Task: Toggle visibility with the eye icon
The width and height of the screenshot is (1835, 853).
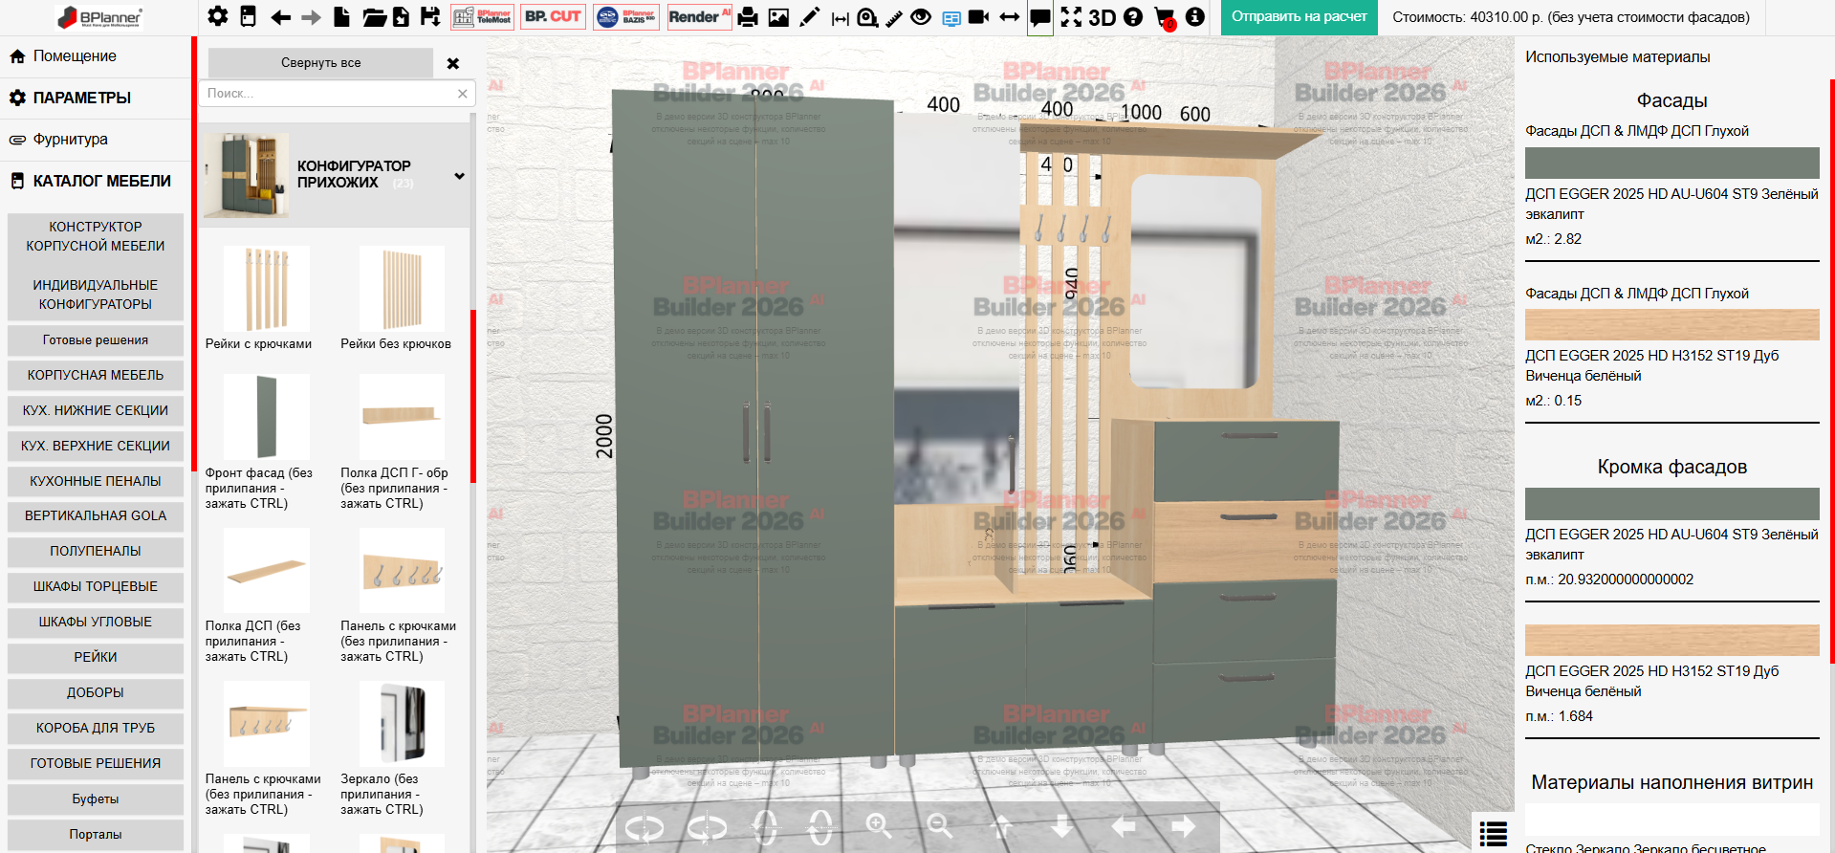Action: pyautogui.click(x=921, y=16)
